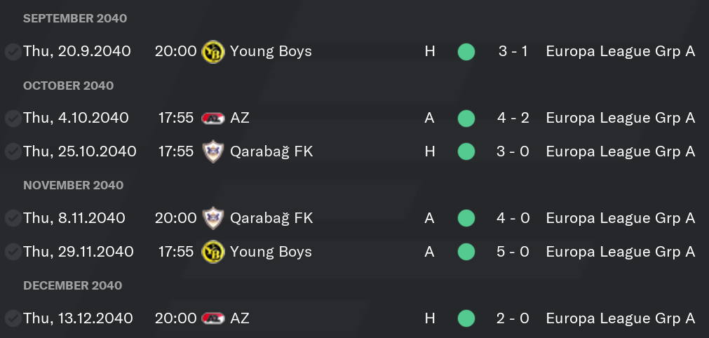This screenshot has height=338, width=709.
Task: Click Qarabağ FK crest on 8.11.2040 row
Action: pos(213,218)
